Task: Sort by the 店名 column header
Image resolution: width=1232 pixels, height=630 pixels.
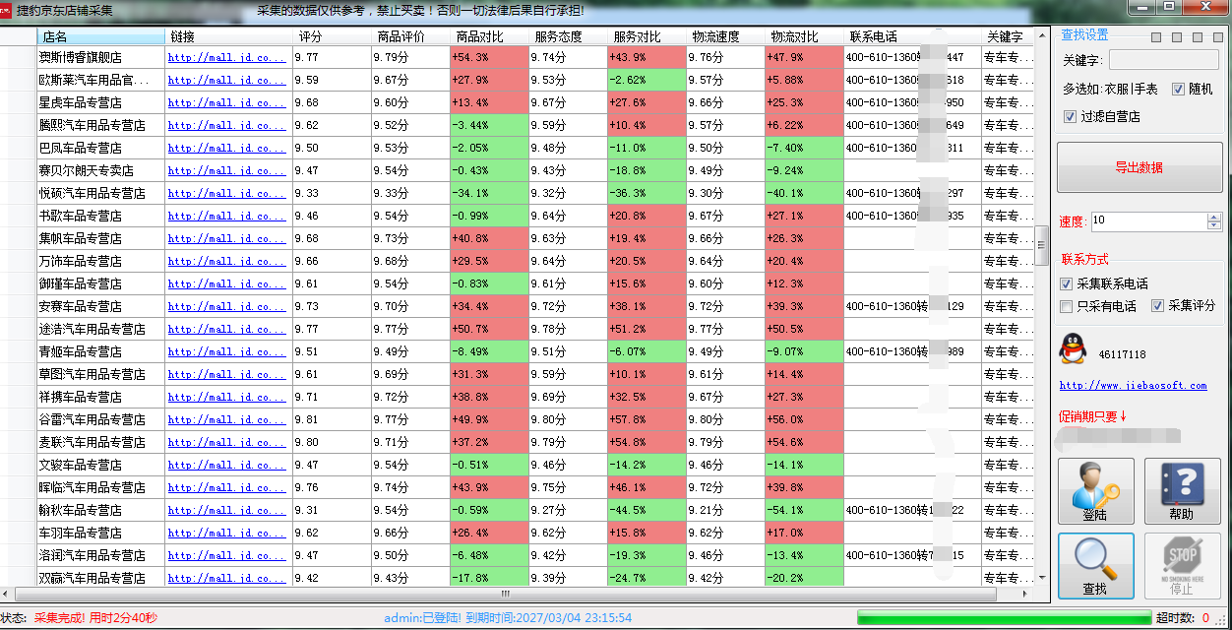Action: pos(100,37)
